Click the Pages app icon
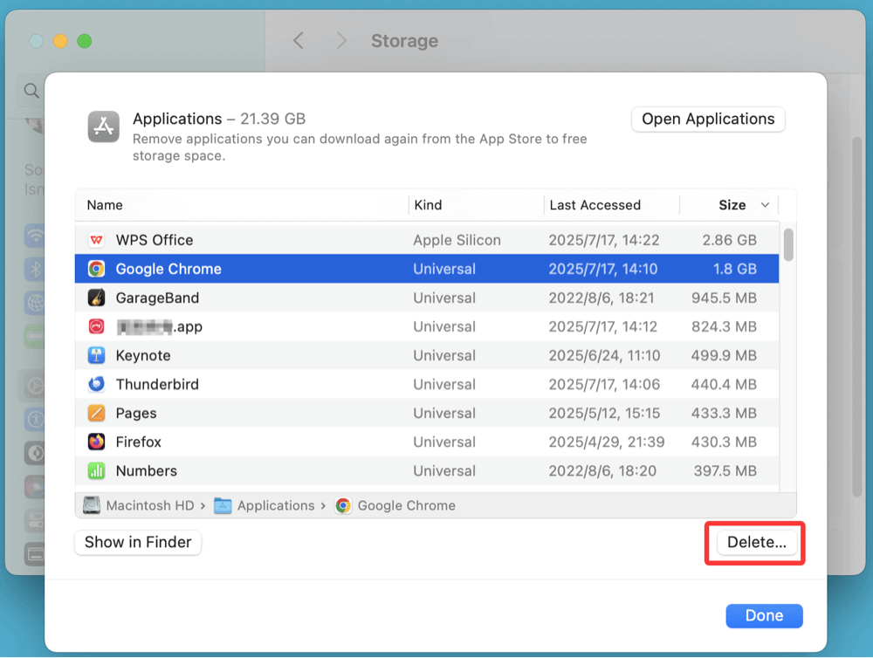The height and width of the screenshot is (658, 873). point(97,413)
